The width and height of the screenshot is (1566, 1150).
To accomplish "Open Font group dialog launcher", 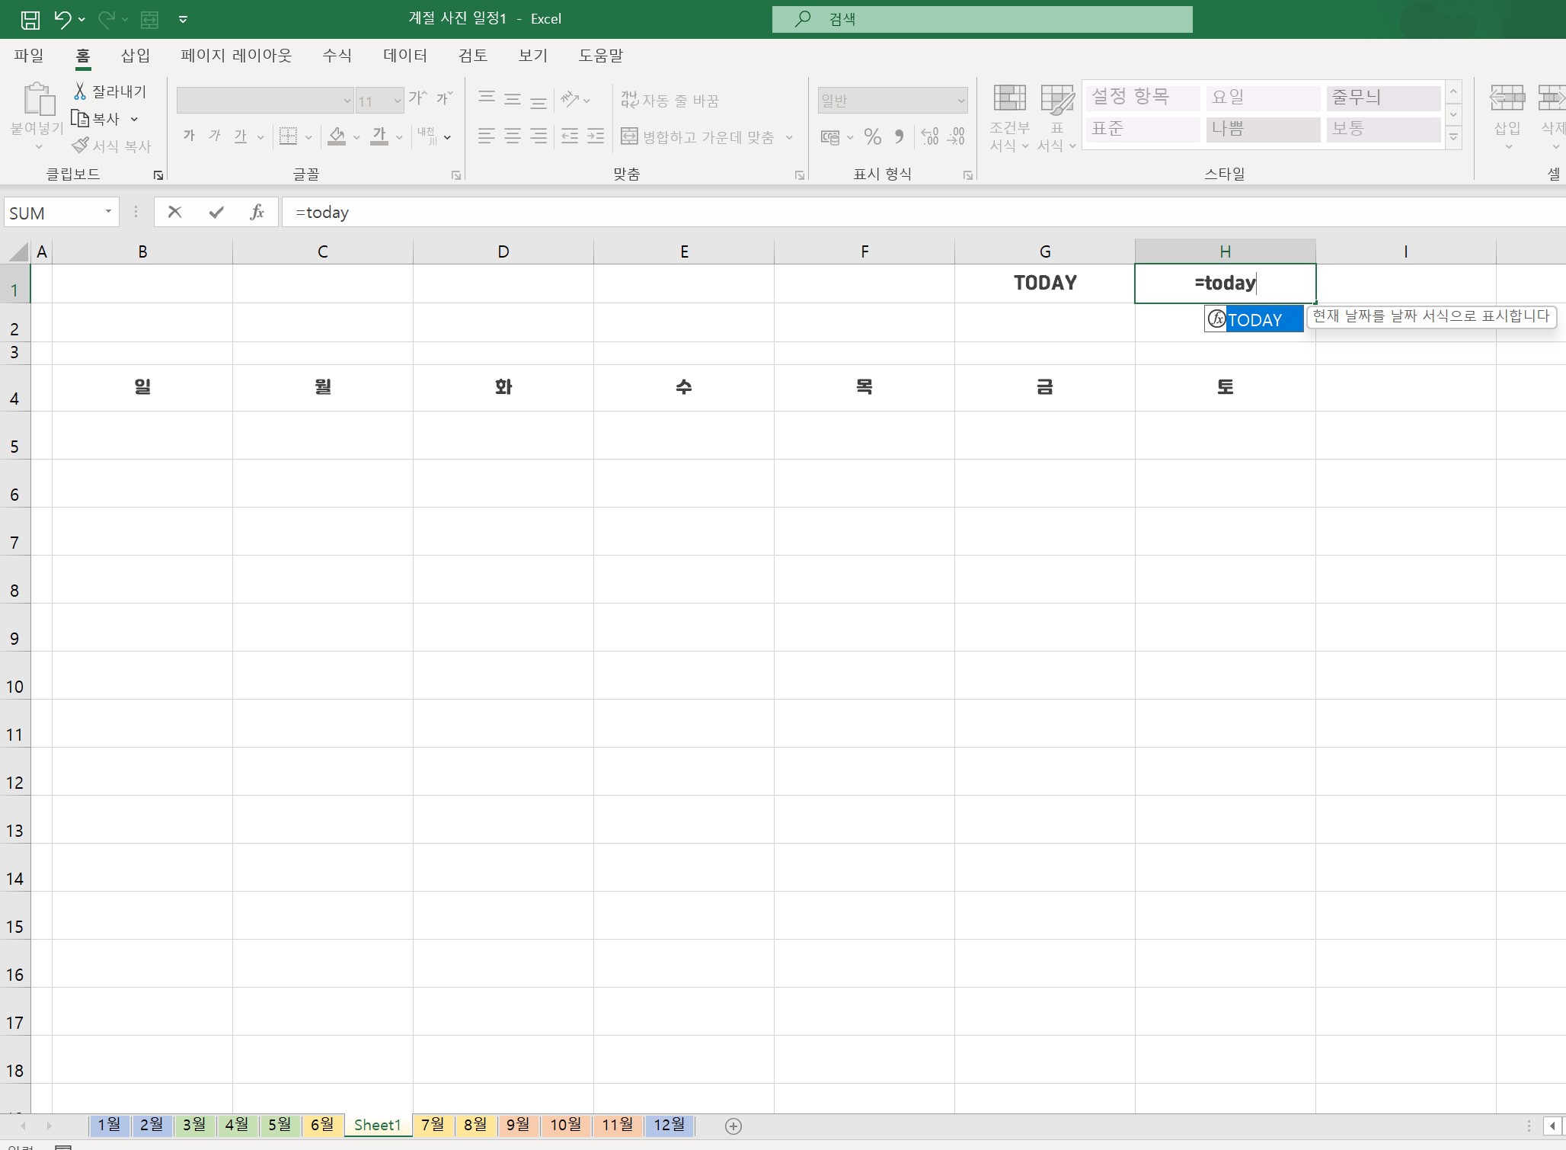I will point(456,175).
